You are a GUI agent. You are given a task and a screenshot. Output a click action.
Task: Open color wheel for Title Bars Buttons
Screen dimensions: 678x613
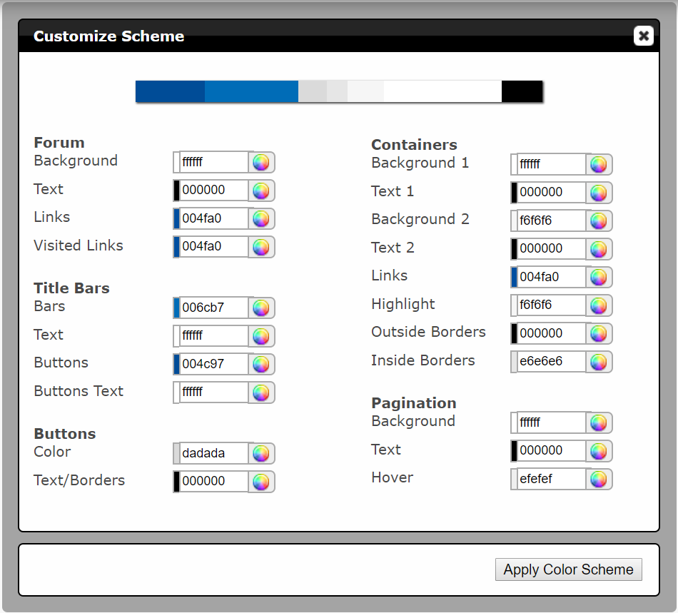(x=261, y=365)
